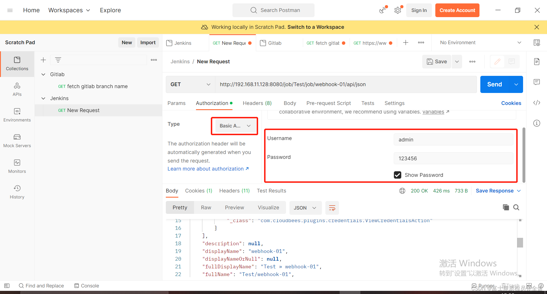Screen dimensions: 547x294
Task: Open the Tests tab
Action: click(368, 103)
